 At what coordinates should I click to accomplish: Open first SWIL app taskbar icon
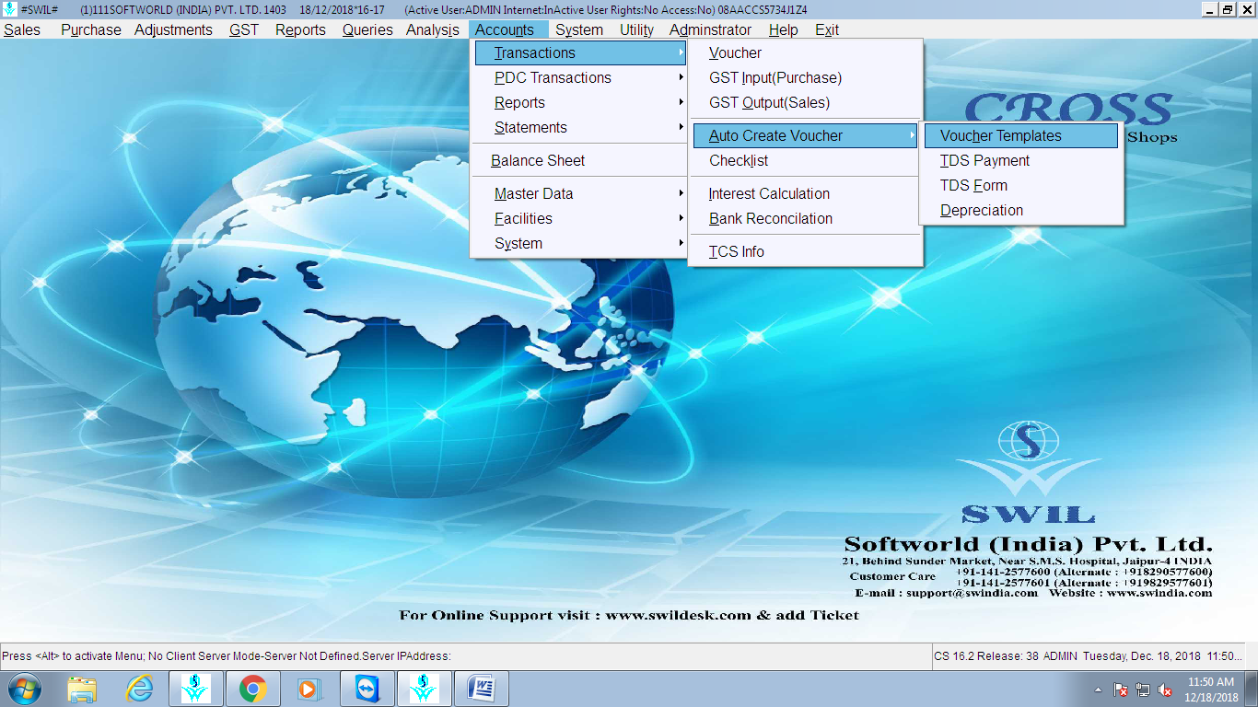[x=196, y=689]
